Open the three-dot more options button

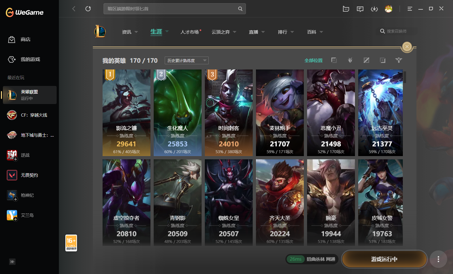click(x=438, y=259)
